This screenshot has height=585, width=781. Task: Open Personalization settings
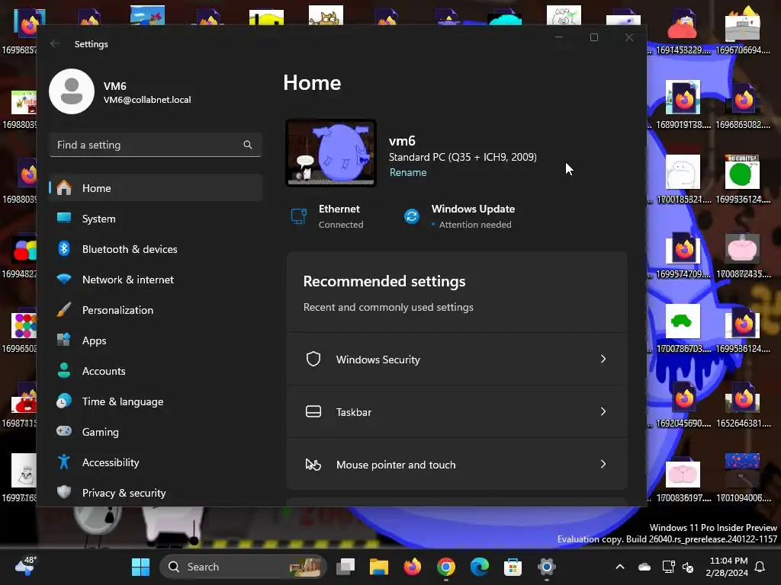click(156, 310)
